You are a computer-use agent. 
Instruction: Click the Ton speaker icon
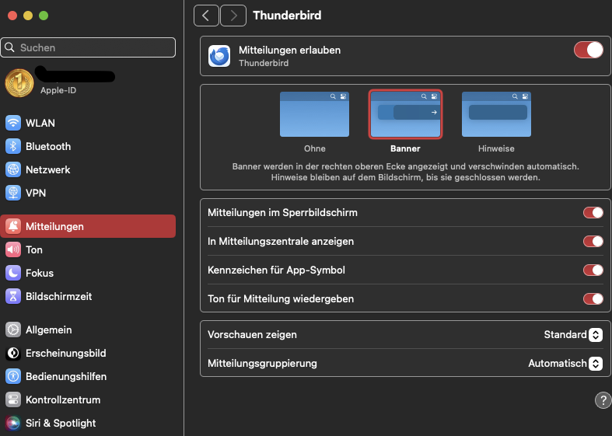click(13, 249)
